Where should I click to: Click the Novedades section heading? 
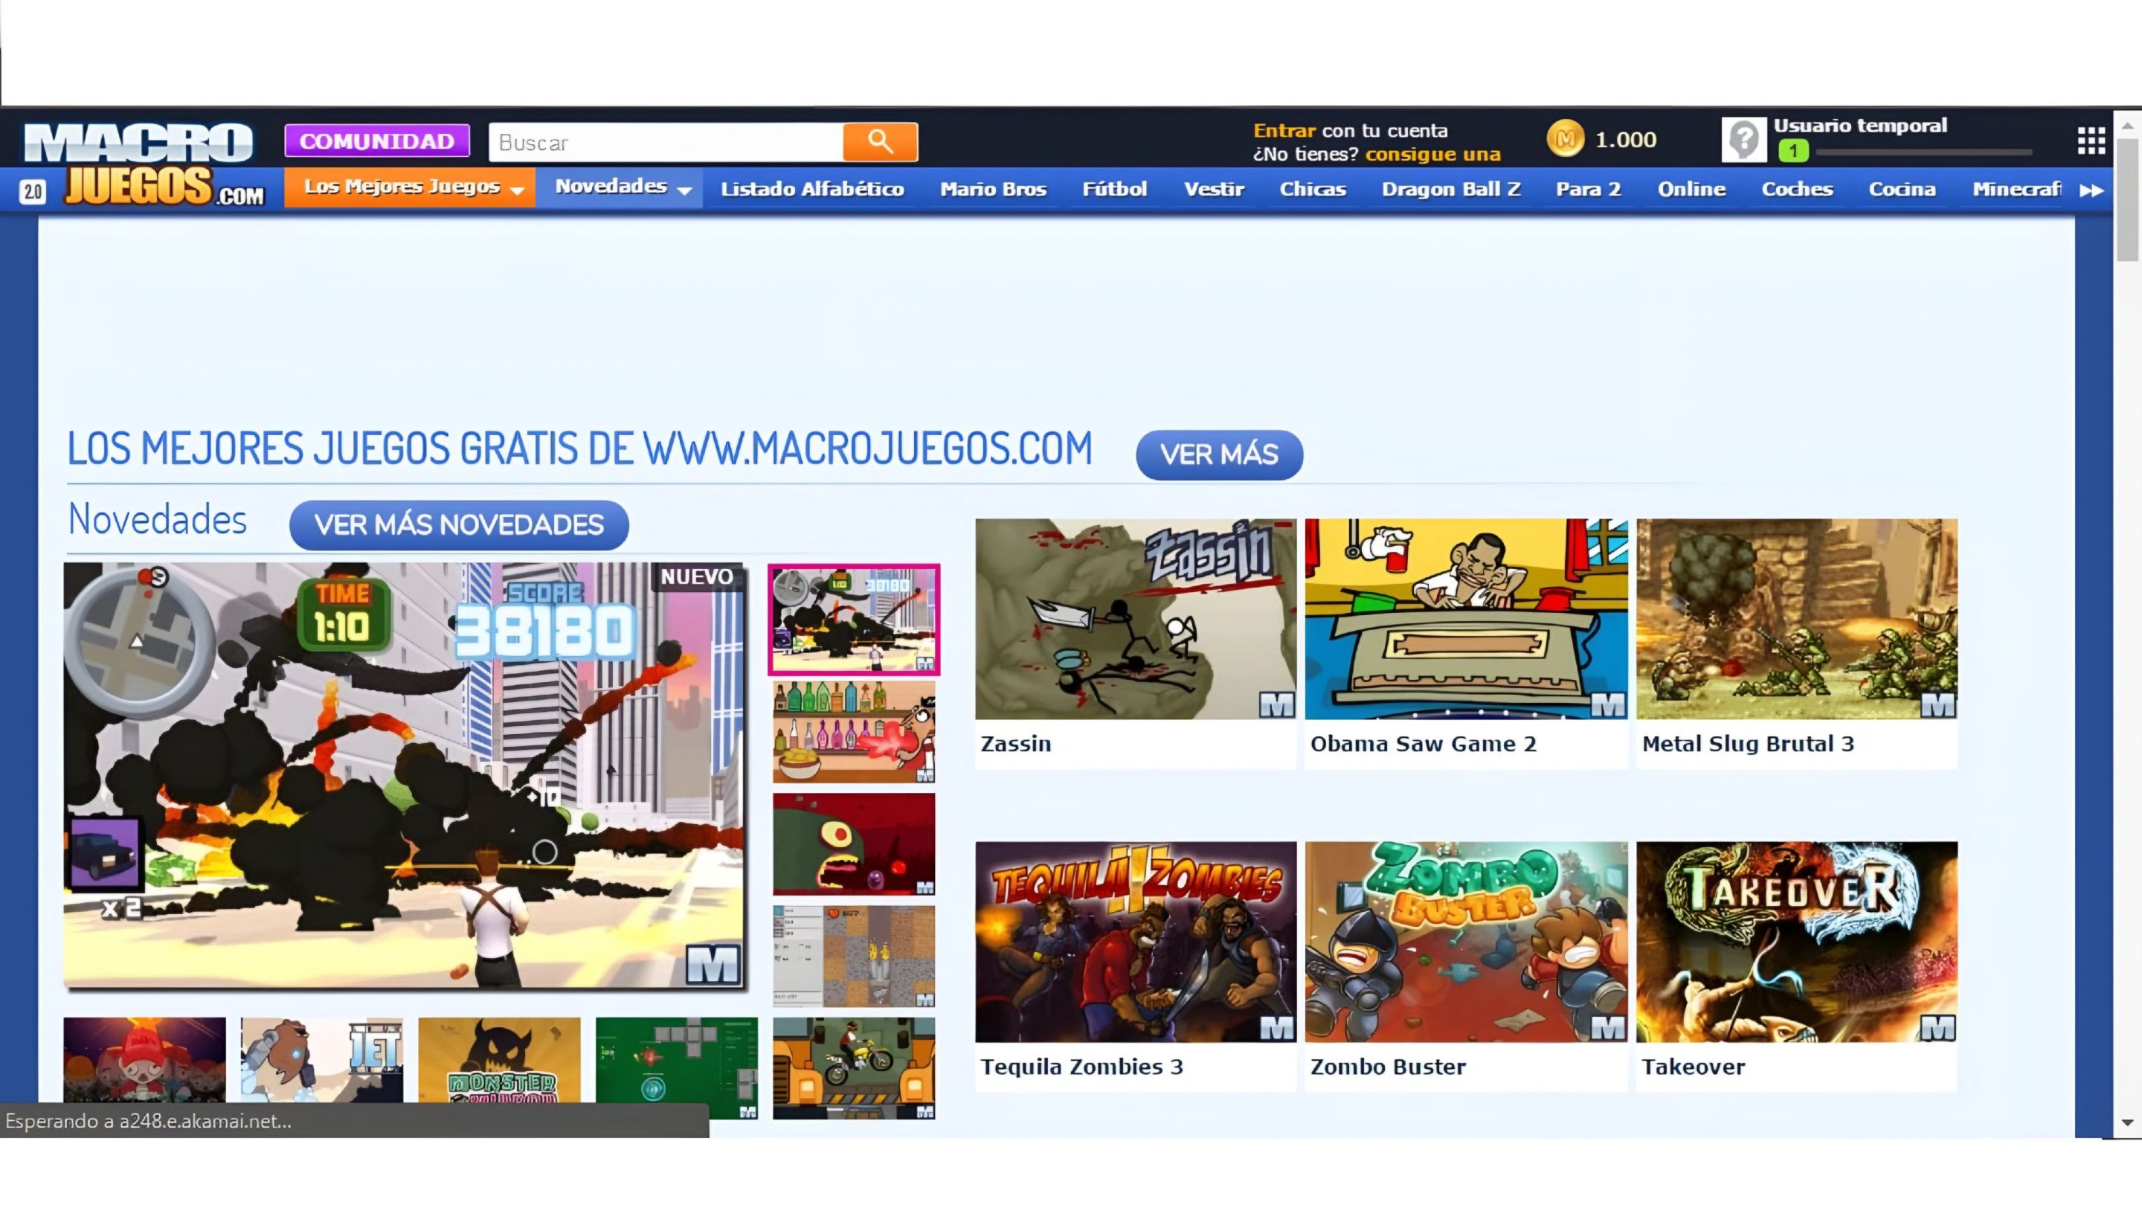157,520
